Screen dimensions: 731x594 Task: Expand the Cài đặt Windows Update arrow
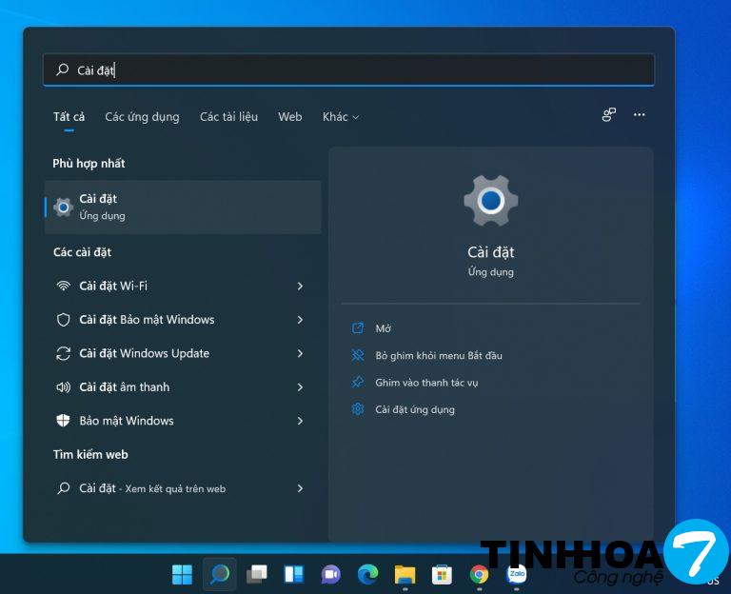tap(300, 353)
